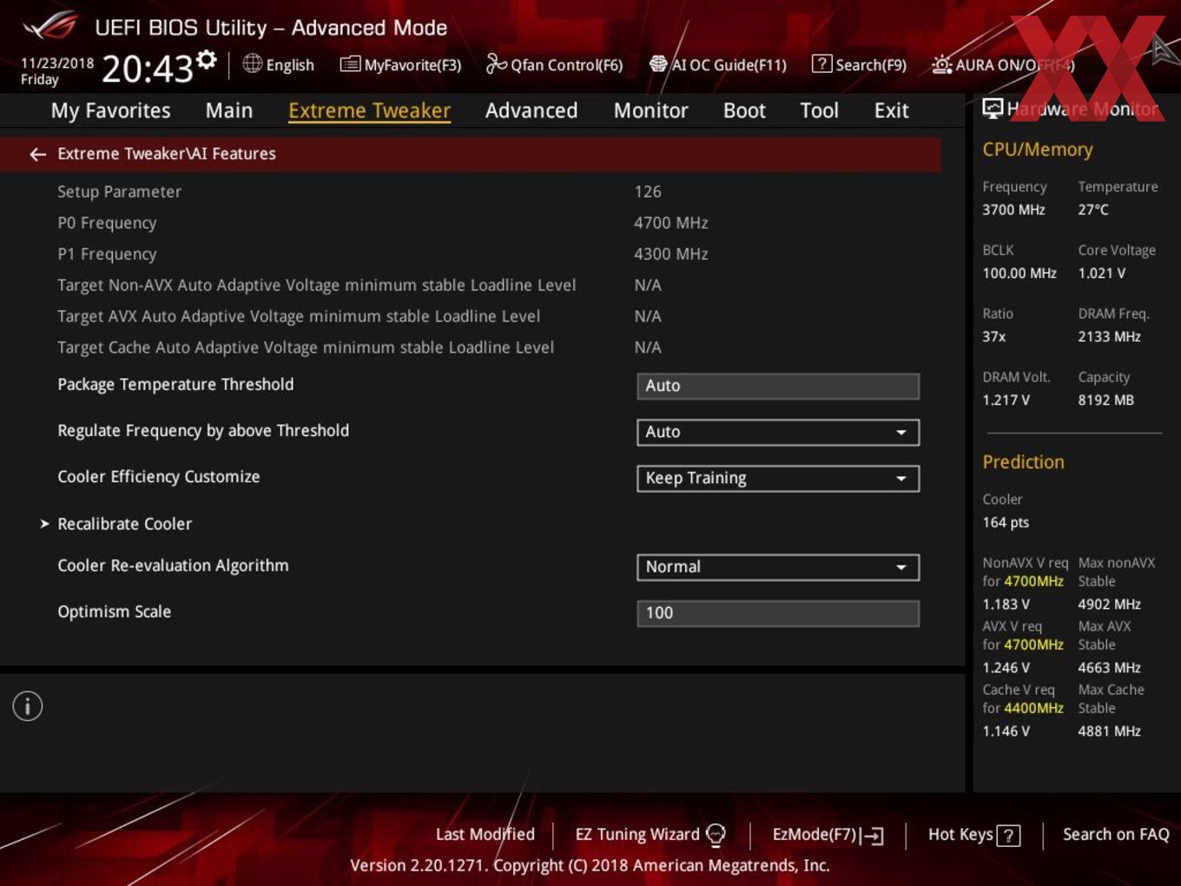Switch to the Main tab
Screen dimensions: 1181x886
[229, 110]
